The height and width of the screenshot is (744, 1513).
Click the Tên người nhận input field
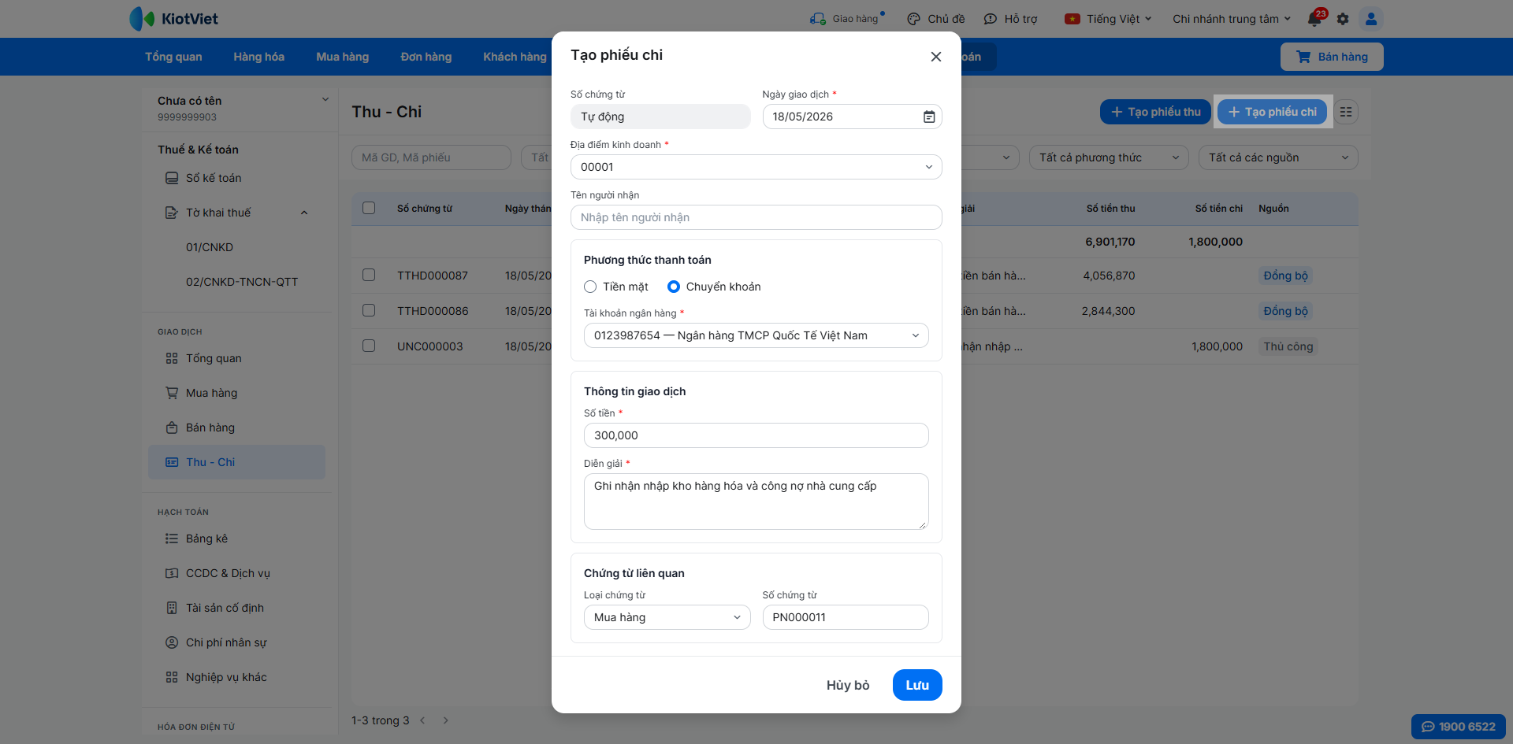tap(756, 217)
